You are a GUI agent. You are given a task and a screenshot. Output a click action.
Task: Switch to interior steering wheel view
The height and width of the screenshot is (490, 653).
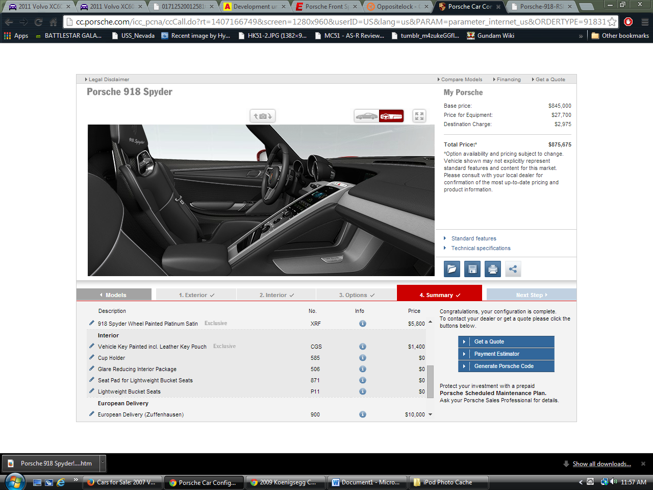(x=391, y=116)
